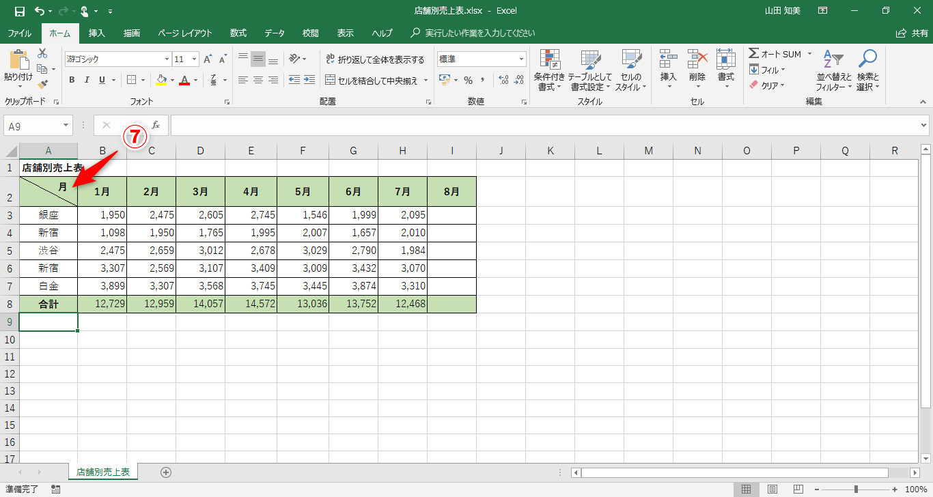Switch to Page Break Preview in status bar
The width and height of the screenshot is (933, 497).
tap(797, 489)
